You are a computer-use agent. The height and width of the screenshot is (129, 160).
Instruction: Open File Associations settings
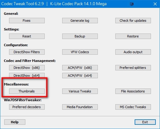click(x=133, y=91)
